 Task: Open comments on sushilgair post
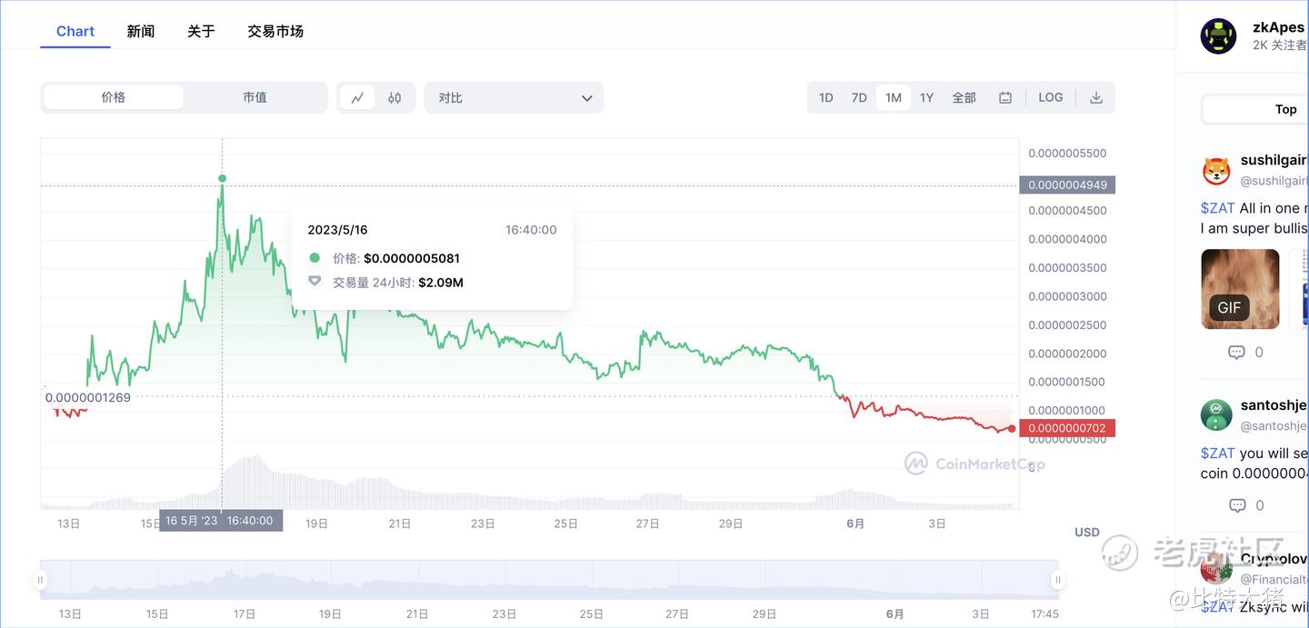pos(1236,353)
